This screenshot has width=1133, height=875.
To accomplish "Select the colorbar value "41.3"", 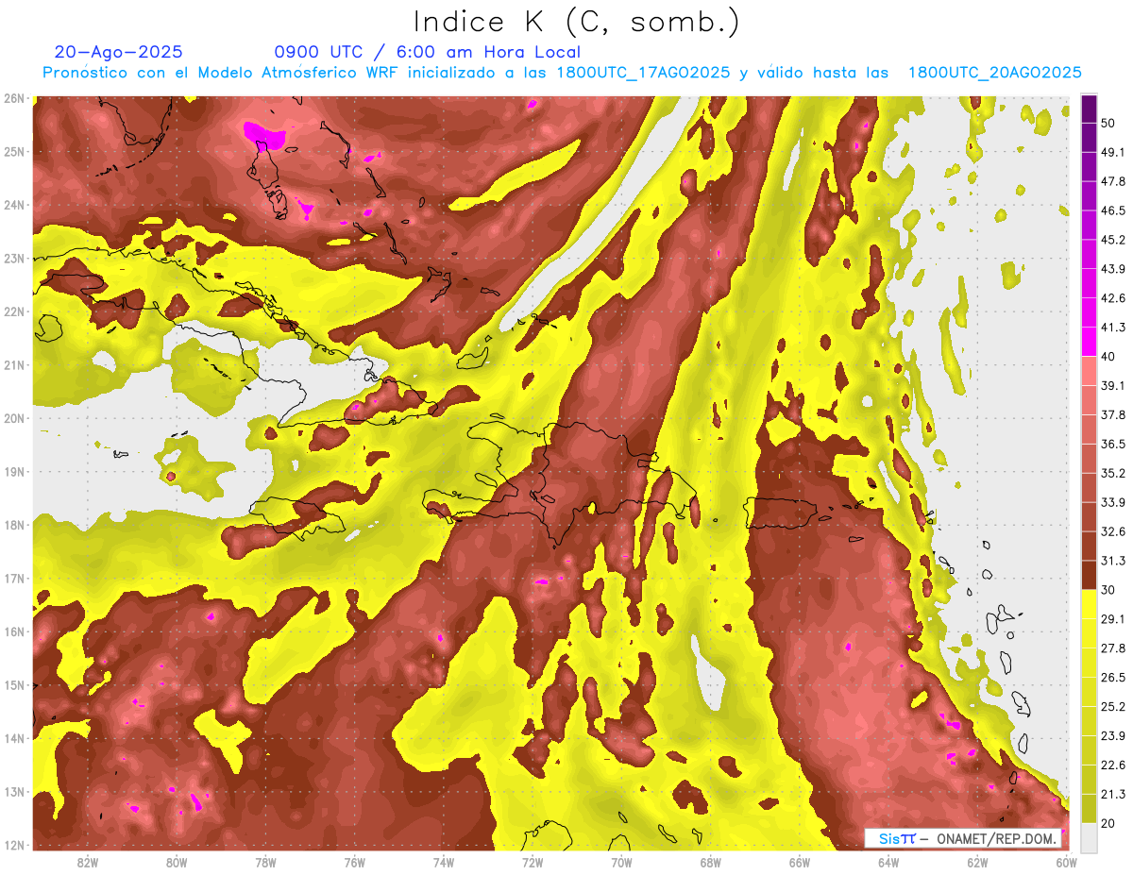I will (x=1112, y=328).
